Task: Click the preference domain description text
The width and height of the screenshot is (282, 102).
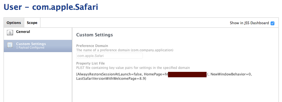Action: (125, 50)
